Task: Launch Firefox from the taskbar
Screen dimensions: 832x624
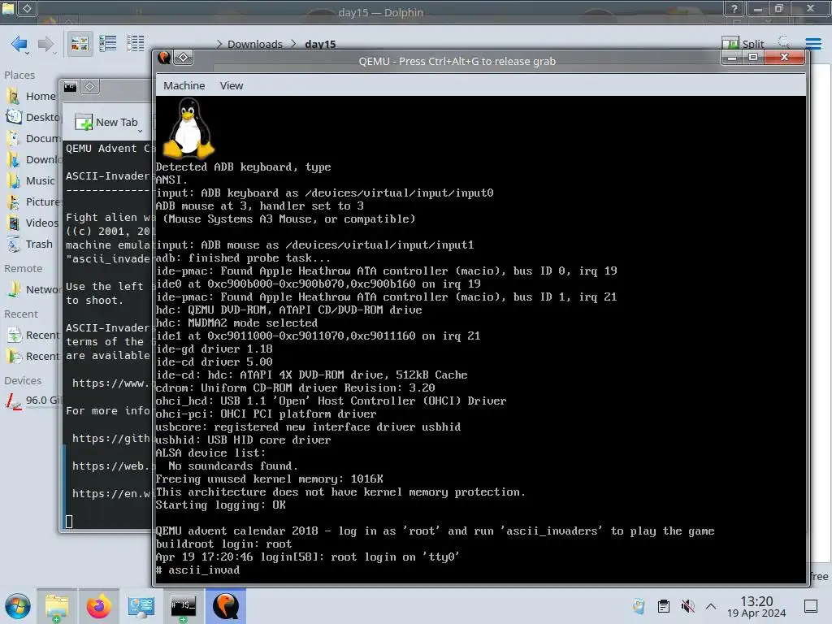Action: [x=98, y=606]
